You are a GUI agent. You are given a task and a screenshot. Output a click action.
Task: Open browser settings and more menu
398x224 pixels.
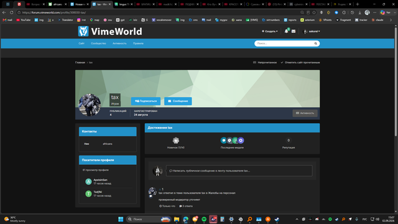[x=374, y=12]
